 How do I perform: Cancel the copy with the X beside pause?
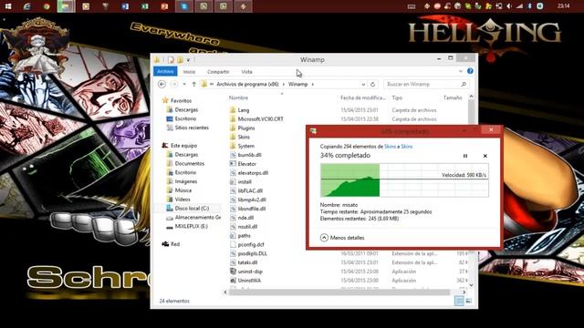[485, 156]
